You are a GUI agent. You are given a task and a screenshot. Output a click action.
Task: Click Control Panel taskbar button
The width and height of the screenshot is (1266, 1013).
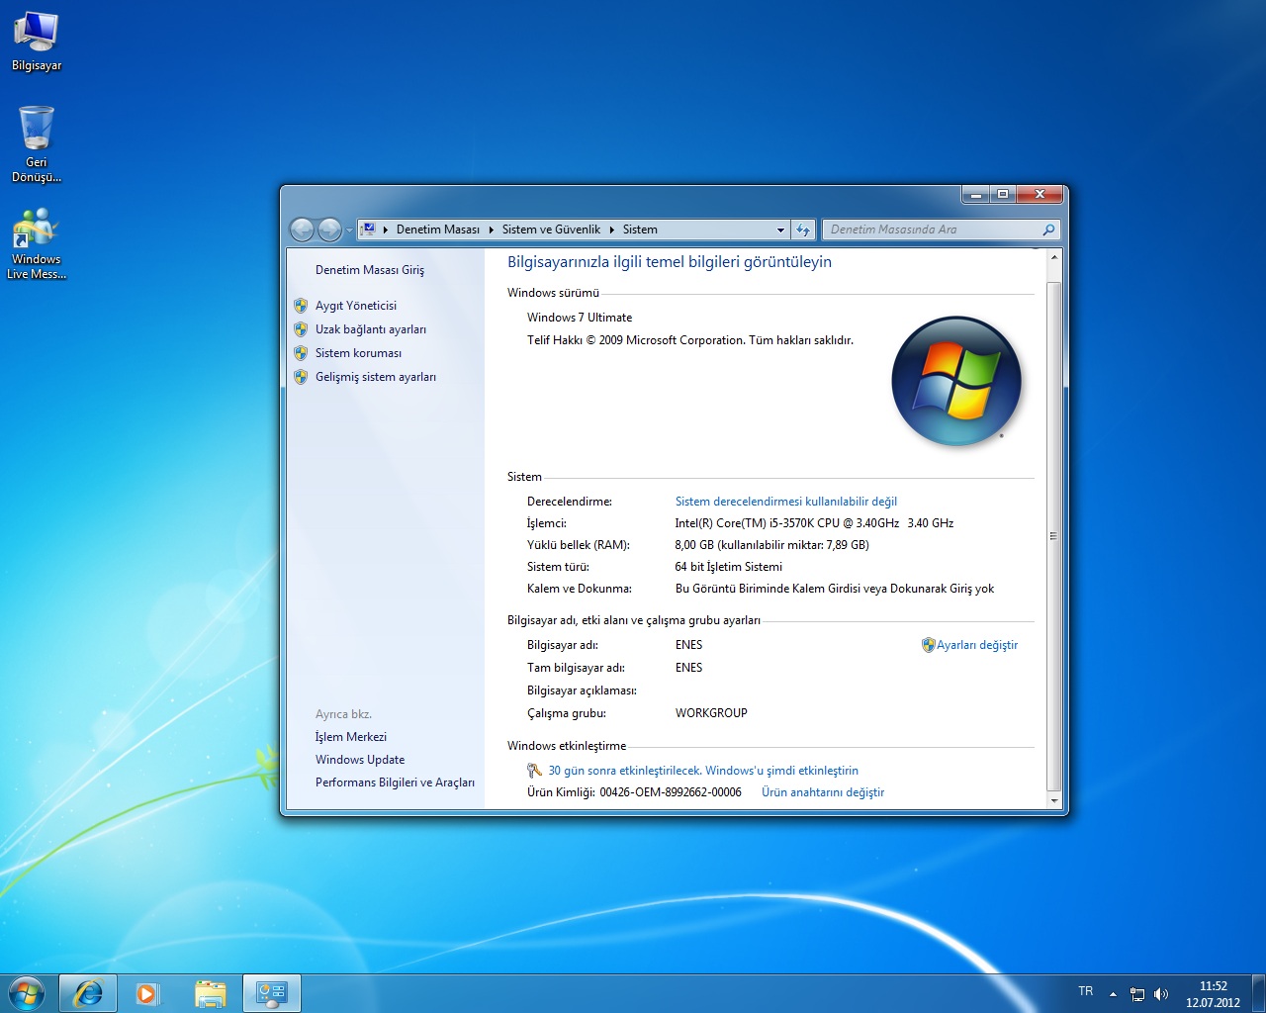point(271,993)
